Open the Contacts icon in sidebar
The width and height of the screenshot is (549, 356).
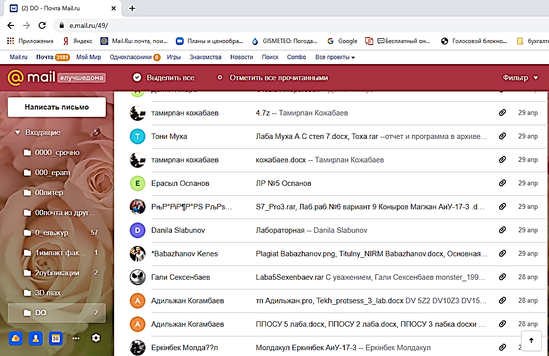point(36,338)
